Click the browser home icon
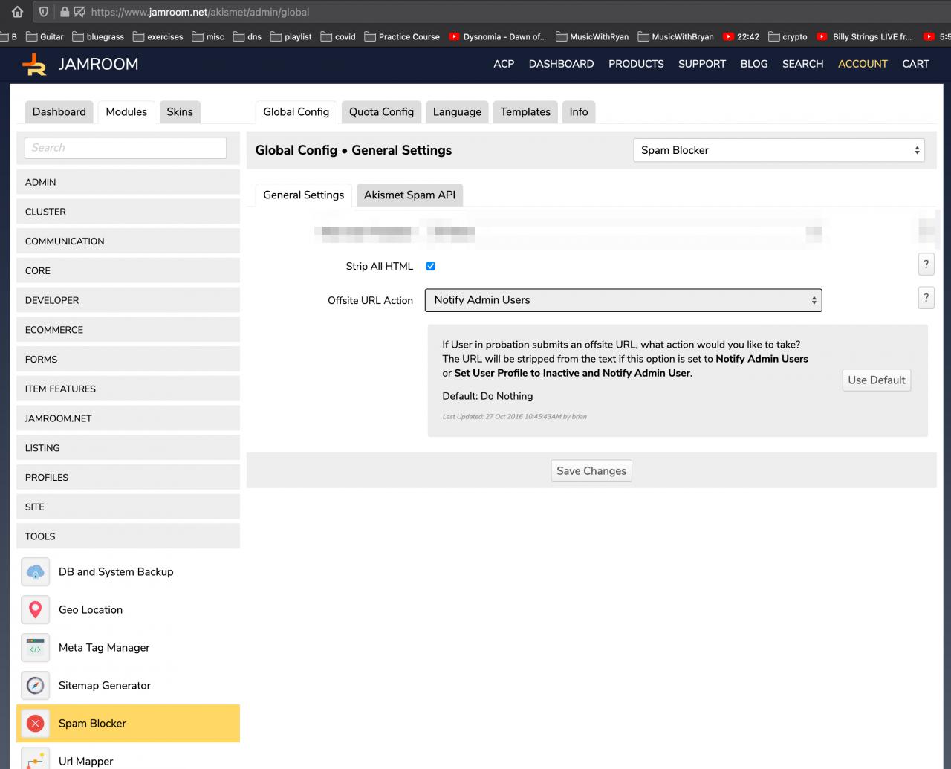 tap(18, 12)
